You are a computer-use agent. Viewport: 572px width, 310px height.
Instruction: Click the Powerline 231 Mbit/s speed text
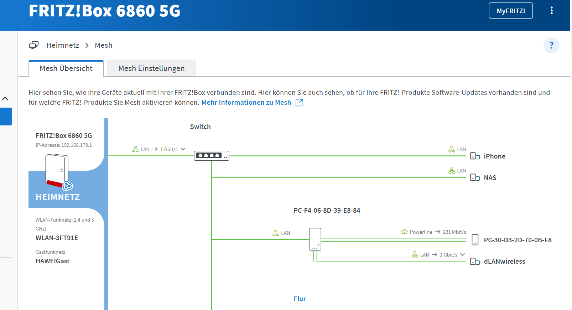pos(454,232)
